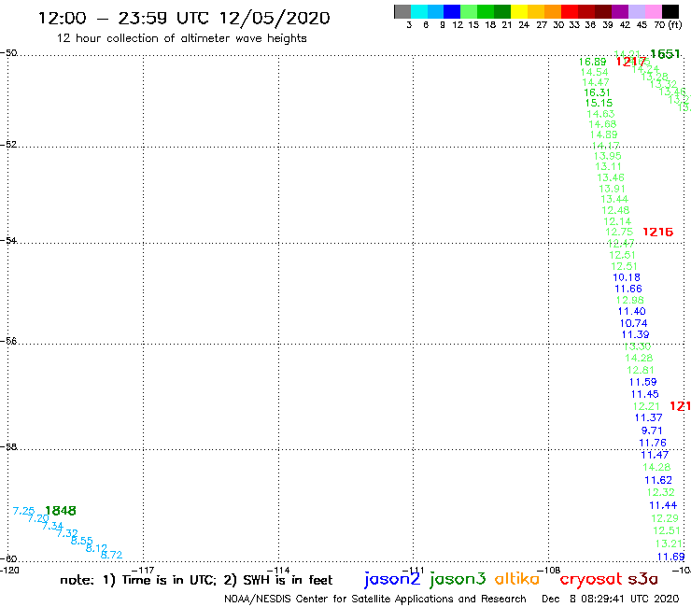Select the light blue 8.55 reading
Image resolution: width=691 pixels, height=607 pixels.
82,541
